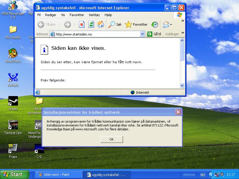This screenshot has width=239, height=179.
Task: Click the info icon on error page
Action: tap(44, 50)
